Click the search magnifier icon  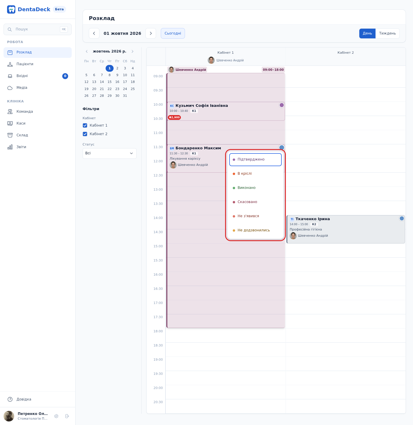[10, 30]
